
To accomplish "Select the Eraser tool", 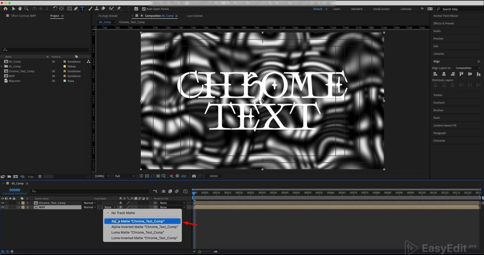I will [x=103, y=9].
